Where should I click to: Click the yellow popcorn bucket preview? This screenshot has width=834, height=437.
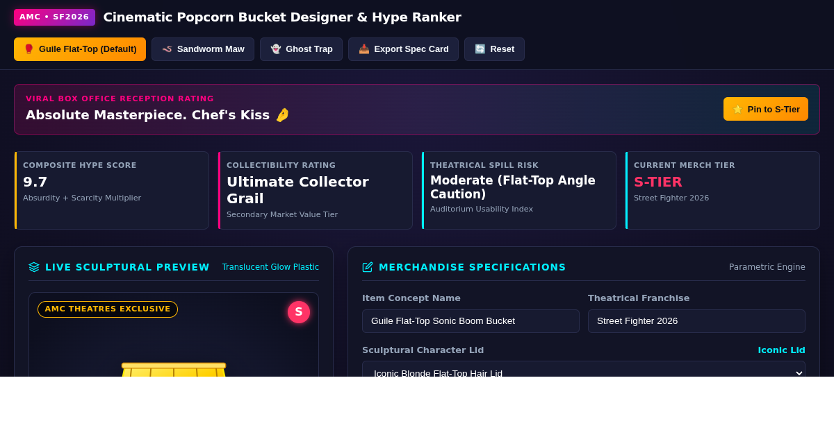point(174,370)
